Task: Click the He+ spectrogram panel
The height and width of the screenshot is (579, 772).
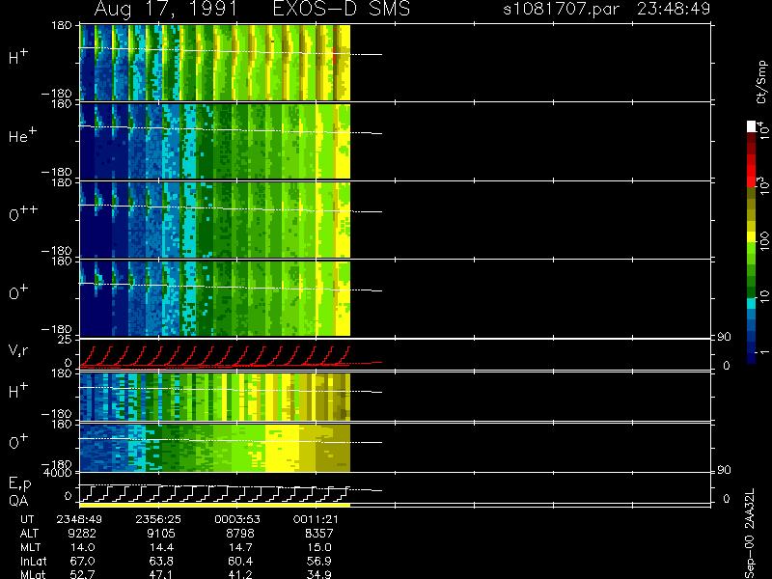Action: [x=214, y=141]
